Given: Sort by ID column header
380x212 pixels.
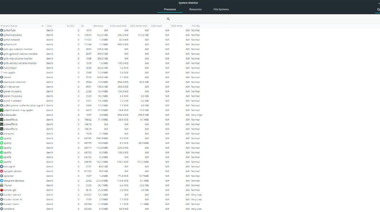Looking at the screenshot, I should 86,26.
